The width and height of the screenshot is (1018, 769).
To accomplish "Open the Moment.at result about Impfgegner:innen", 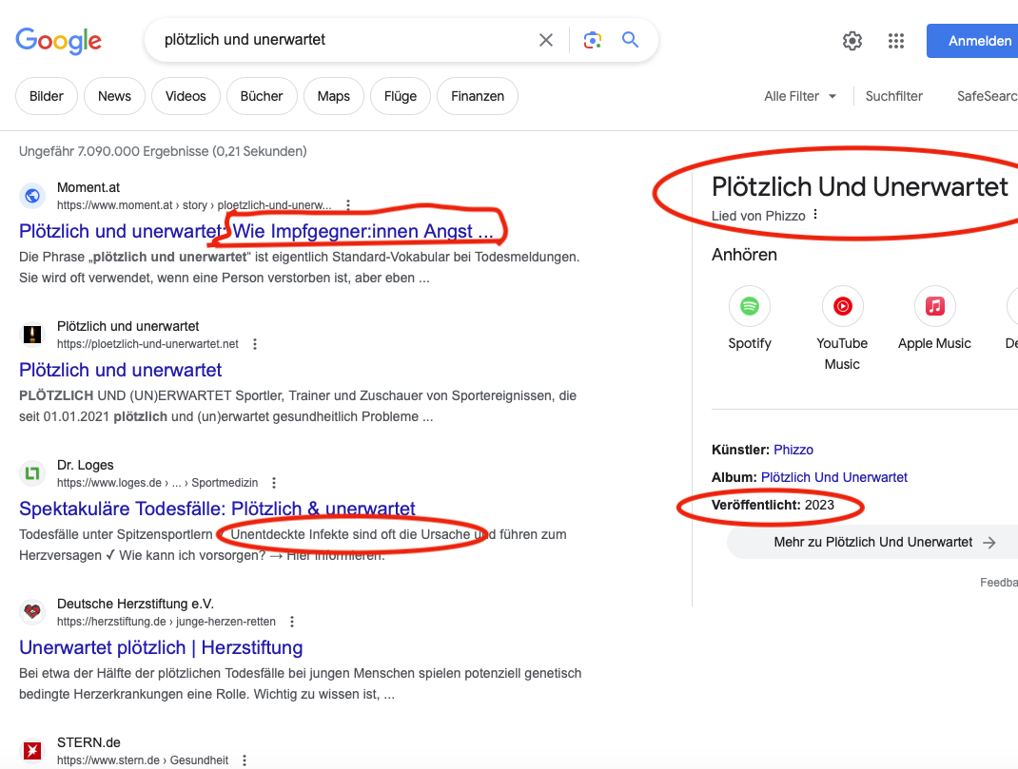I will [x=256, y=232].
